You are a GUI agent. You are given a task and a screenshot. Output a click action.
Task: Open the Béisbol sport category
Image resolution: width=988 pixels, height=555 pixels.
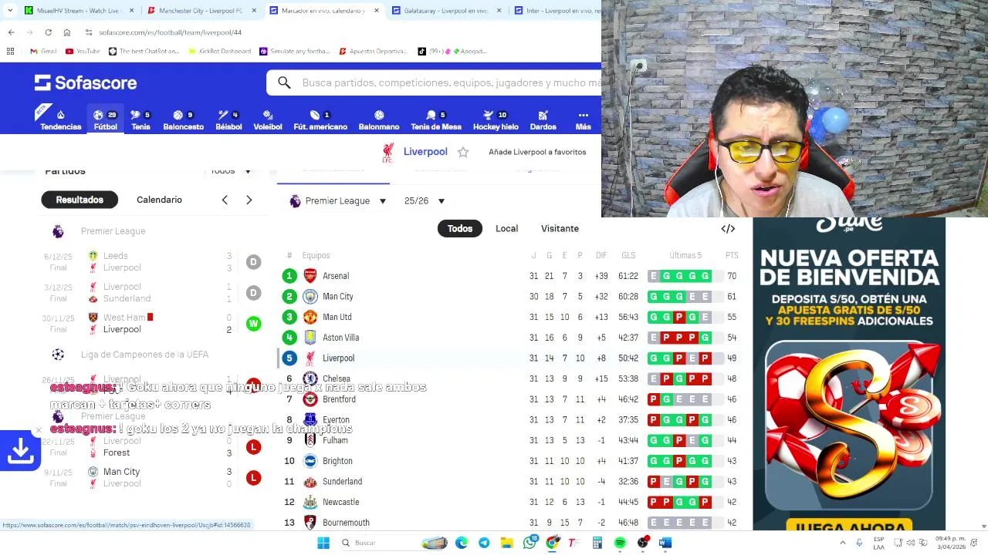click(x=228, y=119)
